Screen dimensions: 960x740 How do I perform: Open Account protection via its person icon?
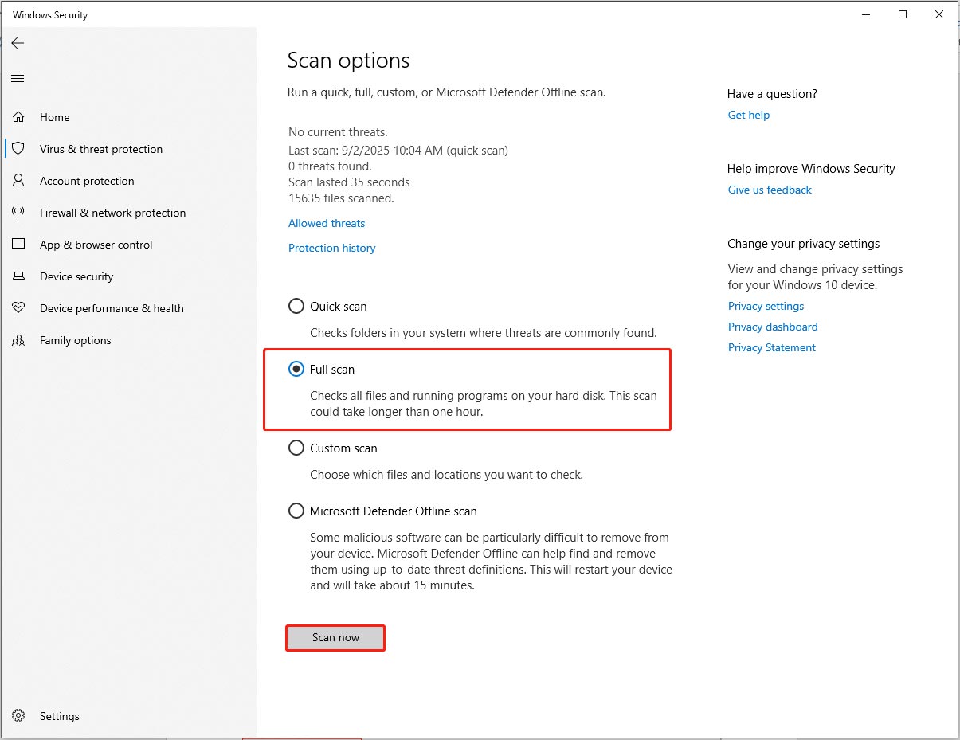[18, 180]
